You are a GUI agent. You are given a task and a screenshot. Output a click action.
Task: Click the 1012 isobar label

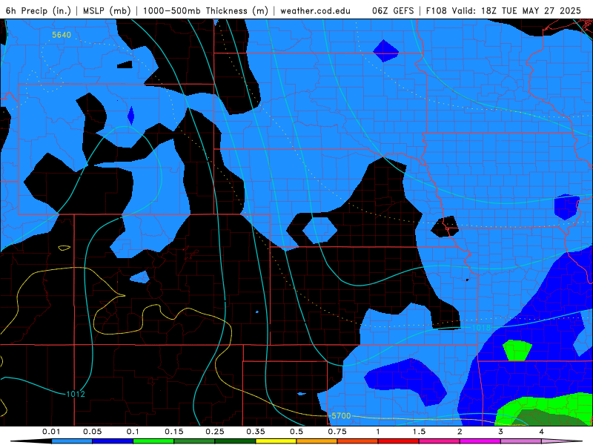tap(76, 395)
